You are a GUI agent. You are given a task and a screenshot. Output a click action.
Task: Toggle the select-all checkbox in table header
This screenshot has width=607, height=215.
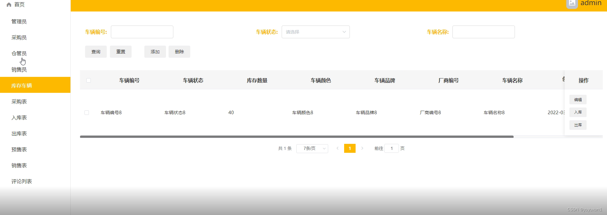pyautogui.click(x=89, y=80)
